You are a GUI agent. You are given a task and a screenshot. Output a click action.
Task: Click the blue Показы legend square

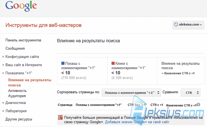tap(63, 63)
